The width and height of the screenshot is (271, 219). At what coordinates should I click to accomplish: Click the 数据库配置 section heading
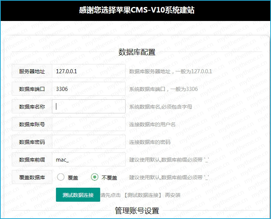[137, 52]
